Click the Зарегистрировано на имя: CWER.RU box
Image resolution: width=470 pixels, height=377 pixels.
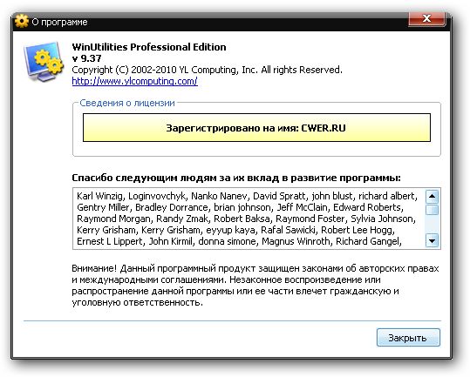pos(256,128)
